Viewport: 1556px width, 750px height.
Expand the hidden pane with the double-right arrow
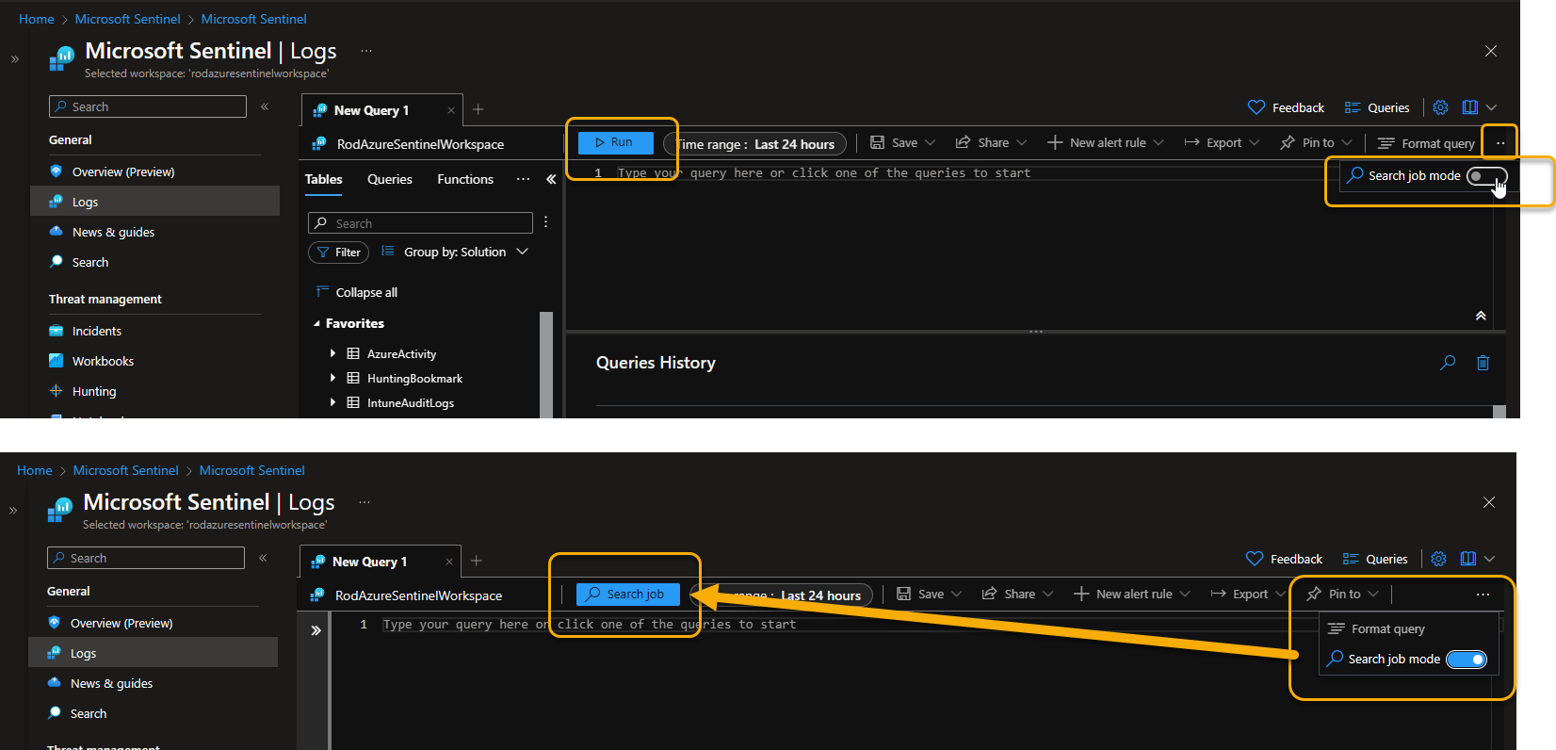[316, 630]
